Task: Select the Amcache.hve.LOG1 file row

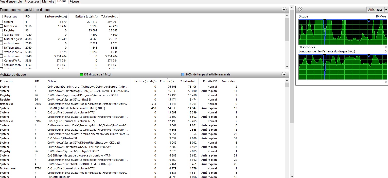Action: (x=119, y=95)
